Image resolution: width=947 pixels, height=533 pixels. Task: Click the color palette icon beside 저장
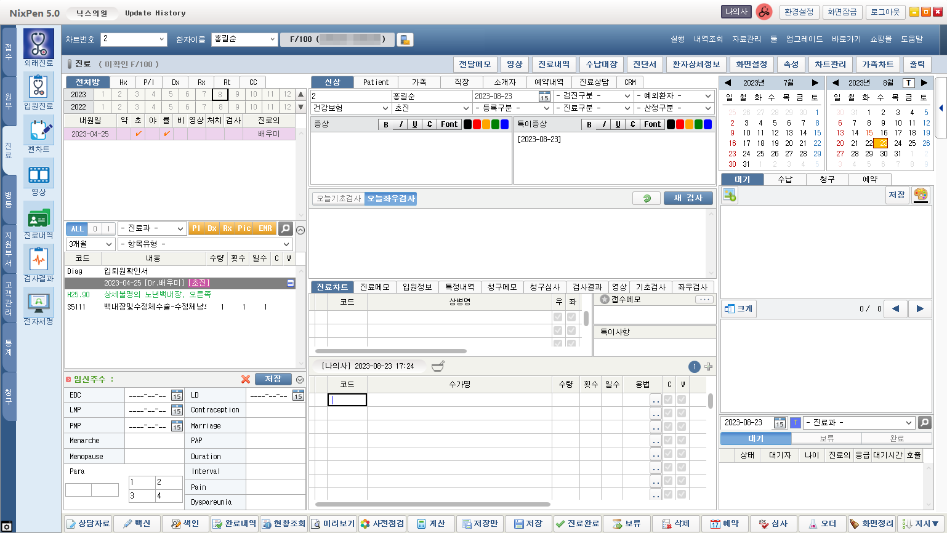[x=920, y=195]
